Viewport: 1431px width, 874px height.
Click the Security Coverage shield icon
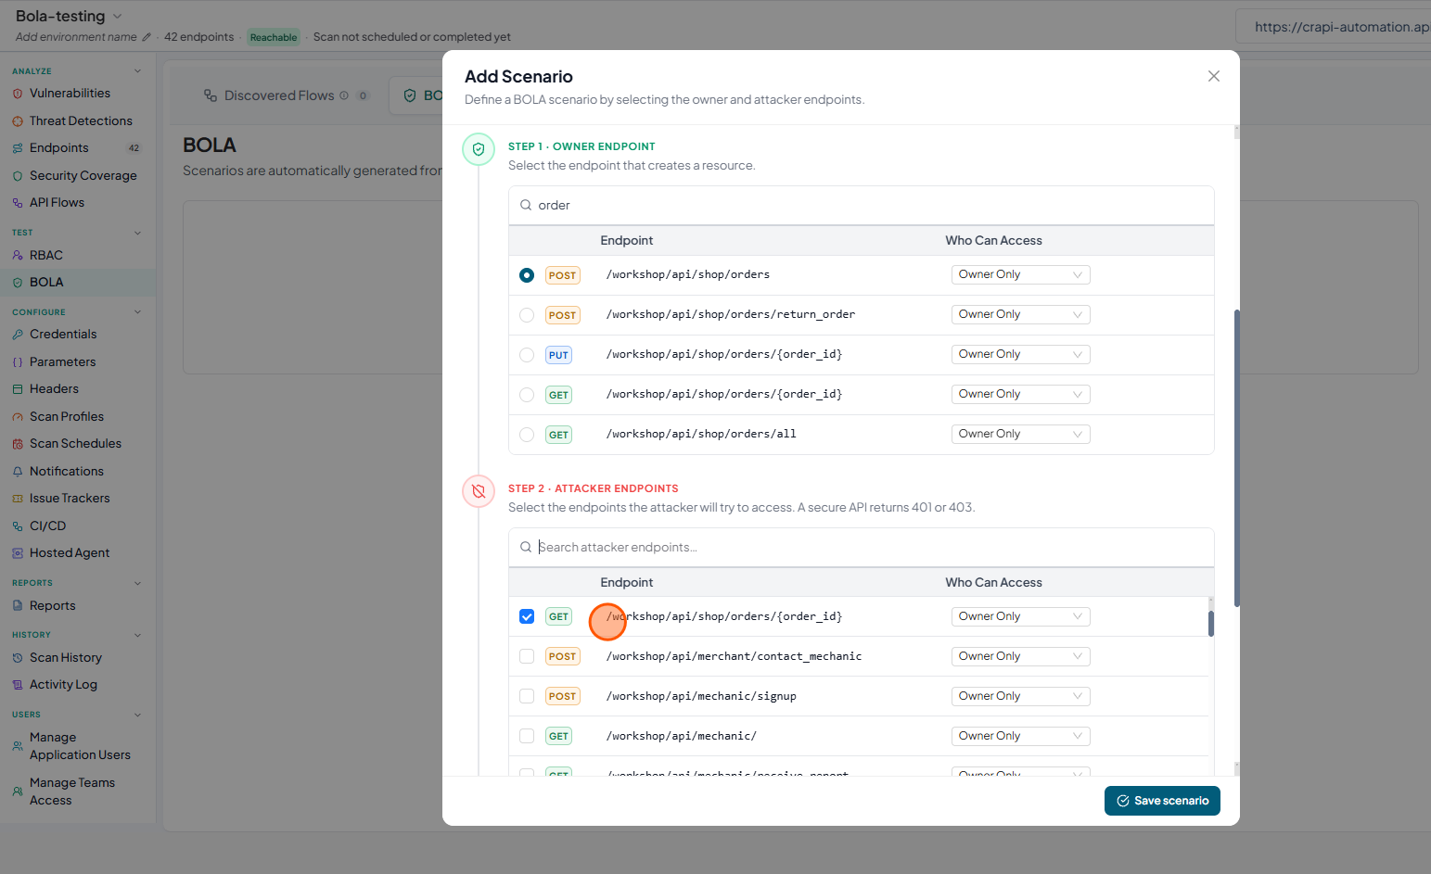pos(18,176)
